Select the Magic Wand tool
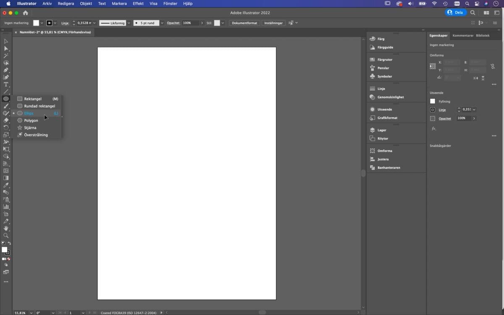The image size is (504, 315). click(x=6, y=55)
